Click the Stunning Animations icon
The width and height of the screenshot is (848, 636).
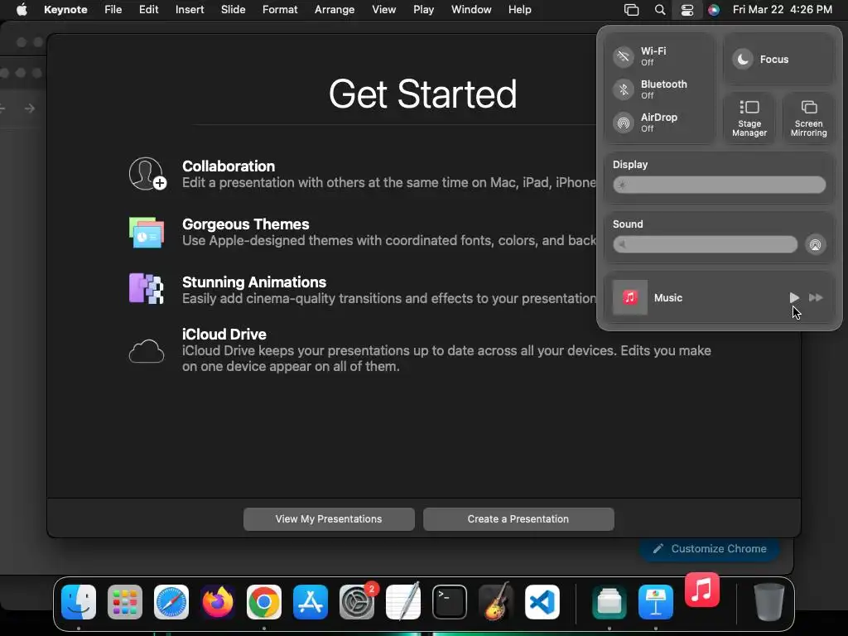146,288
